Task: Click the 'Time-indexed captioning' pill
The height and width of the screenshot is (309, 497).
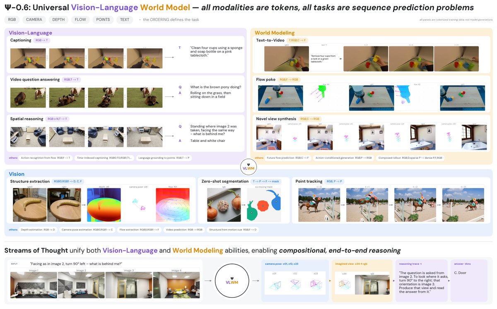Action: click(104, 158)
